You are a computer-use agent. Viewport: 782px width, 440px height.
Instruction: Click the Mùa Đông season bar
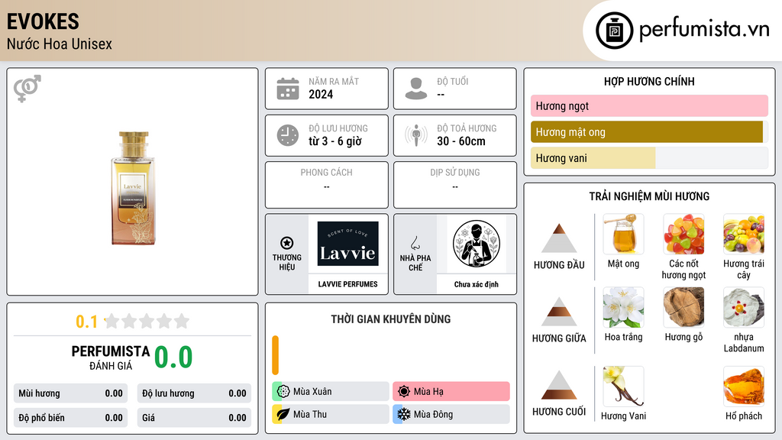(x=451, y=414)
